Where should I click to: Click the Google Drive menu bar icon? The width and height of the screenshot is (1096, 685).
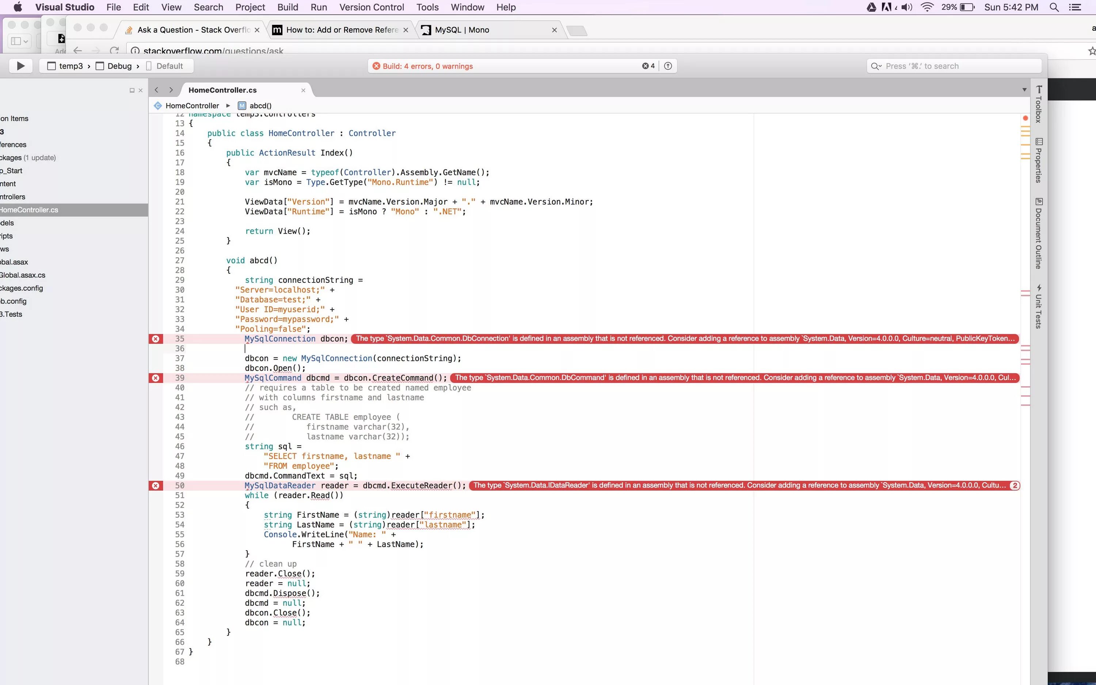871,7
